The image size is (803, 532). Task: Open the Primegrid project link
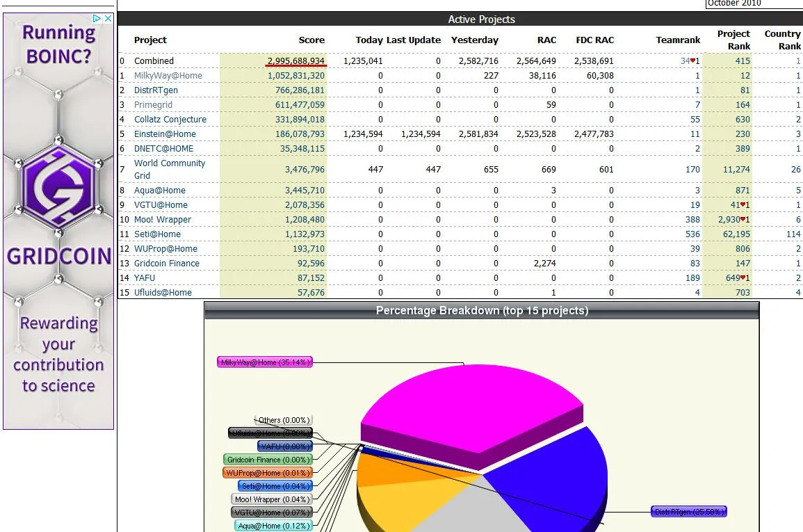(153, 104)
